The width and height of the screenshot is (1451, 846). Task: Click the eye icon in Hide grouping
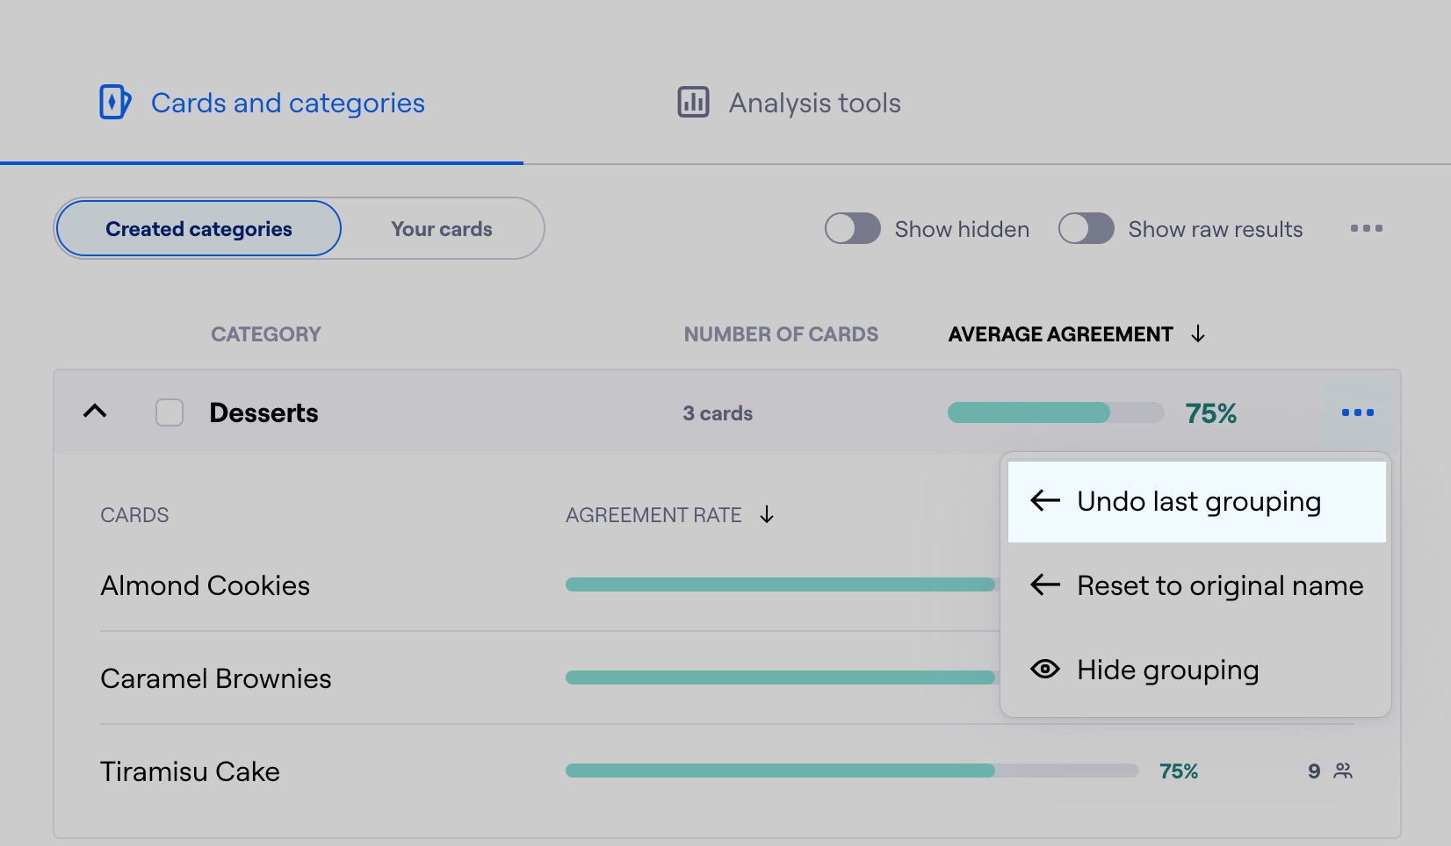point(1045,670)
